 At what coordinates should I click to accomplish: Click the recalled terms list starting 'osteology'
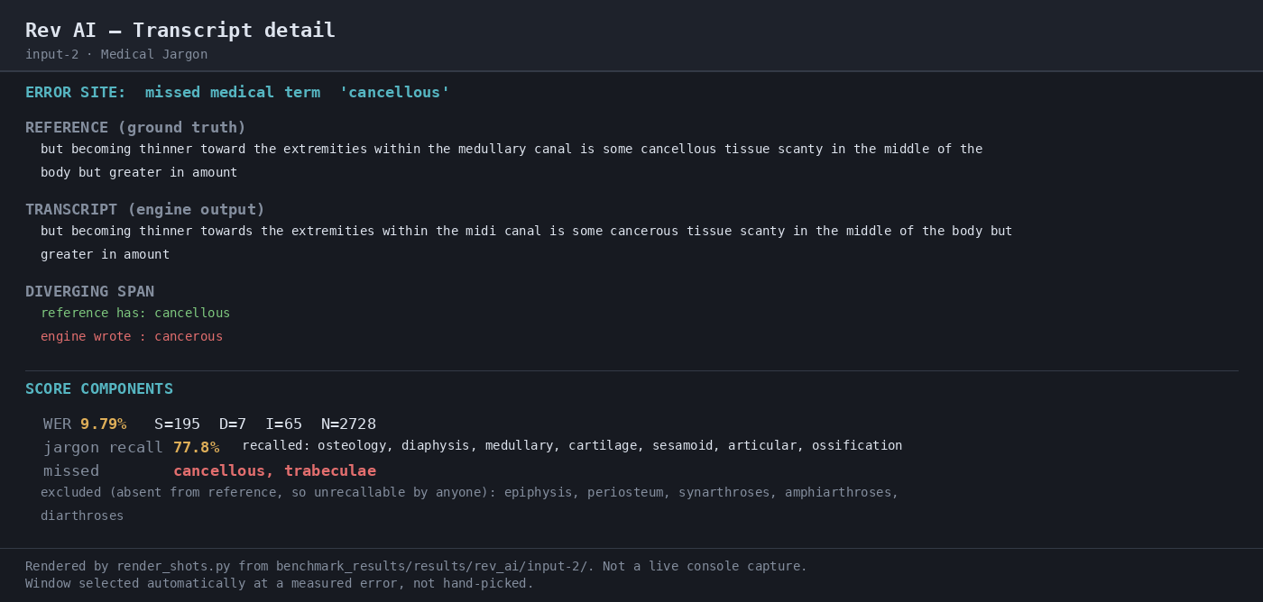coord(610,446)
